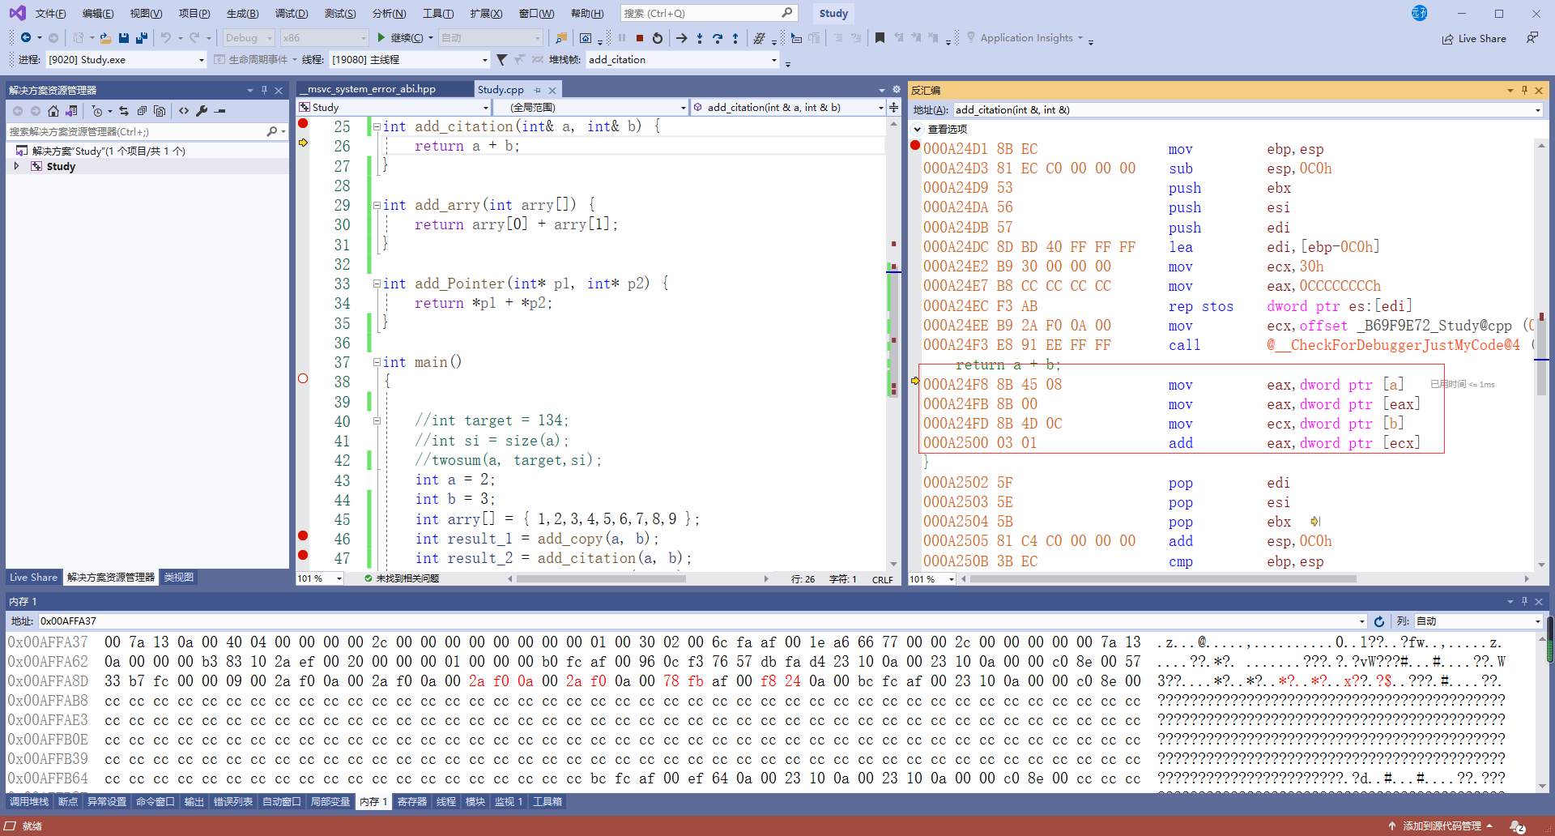Pin the Study.cpp tab

pyautogui.click(x=538, y=90)
